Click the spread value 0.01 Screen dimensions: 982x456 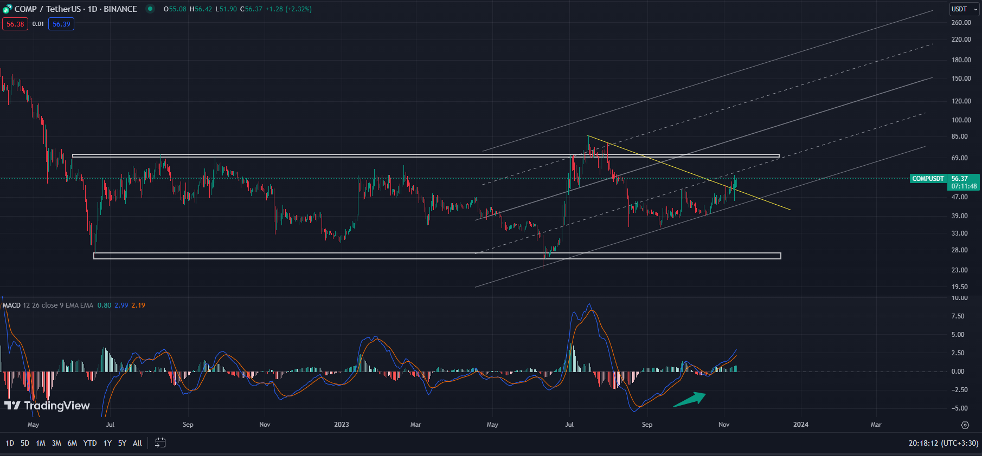38,24
